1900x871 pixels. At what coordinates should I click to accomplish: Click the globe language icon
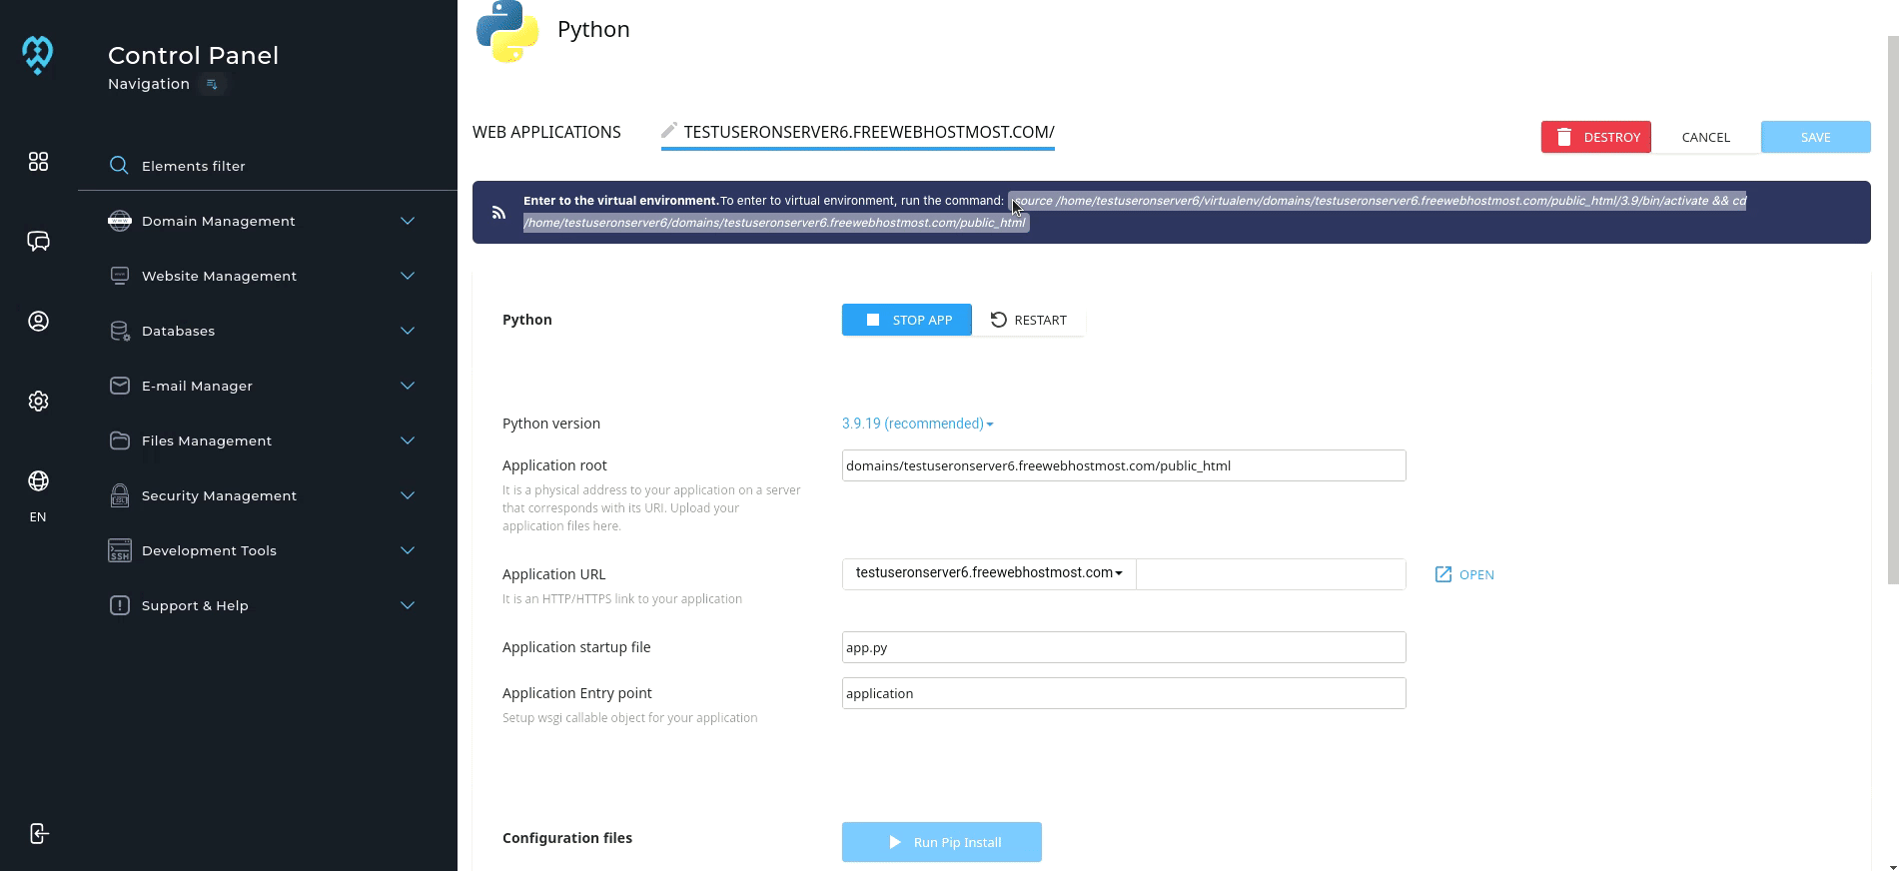click(38, 481)
